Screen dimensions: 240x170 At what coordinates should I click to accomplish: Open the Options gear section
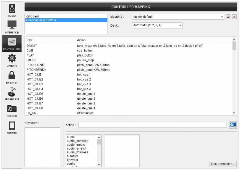pyautogui.click(x=12, y=60)
